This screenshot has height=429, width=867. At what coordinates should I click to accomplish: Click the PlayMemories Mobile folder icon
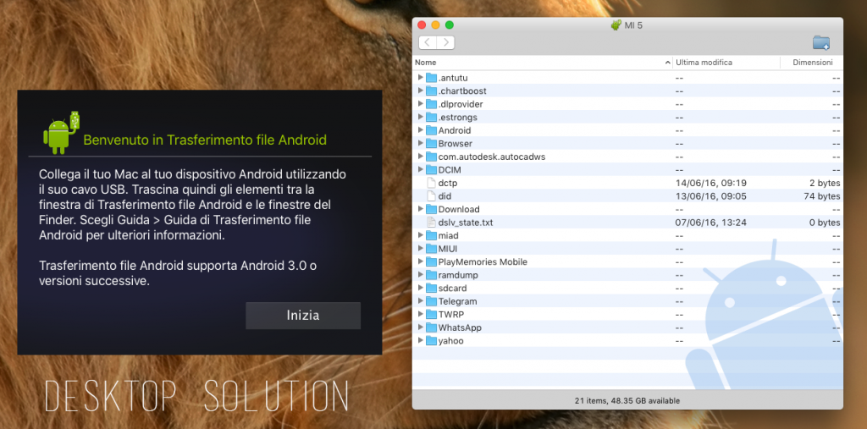pos(431,261)
